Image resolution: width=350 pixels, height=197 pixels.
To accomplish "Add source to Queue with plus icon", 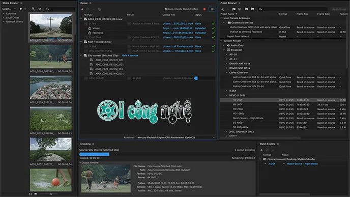I will click(82, 9).
